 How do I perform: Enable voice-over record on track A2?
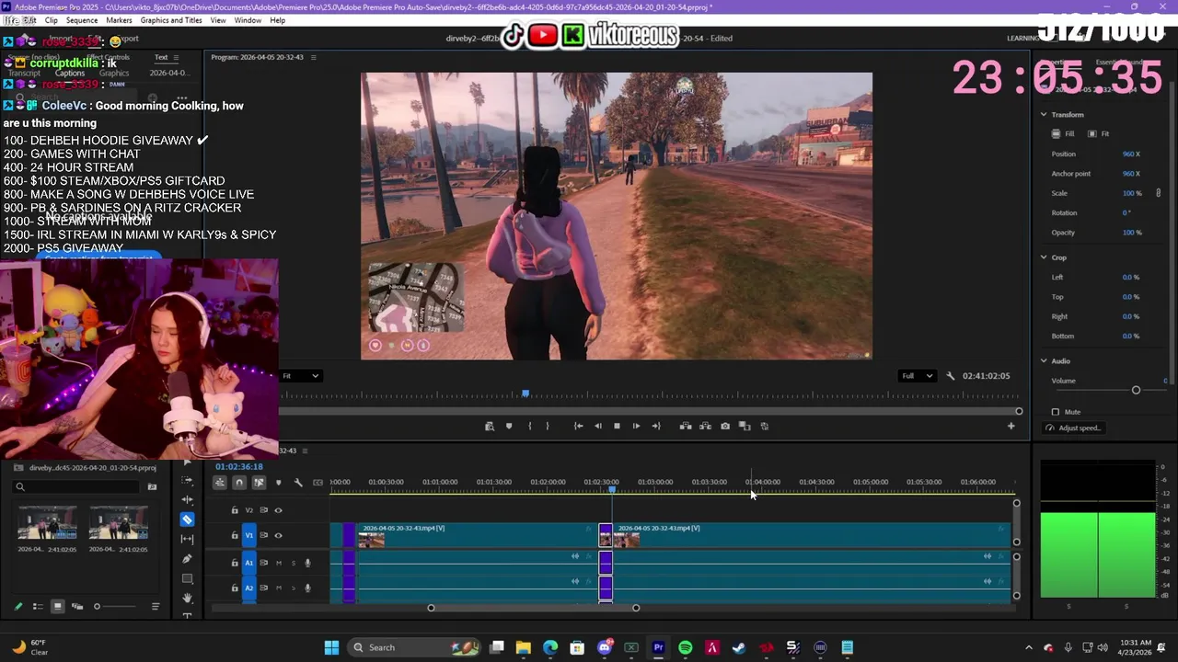[307, 588]
